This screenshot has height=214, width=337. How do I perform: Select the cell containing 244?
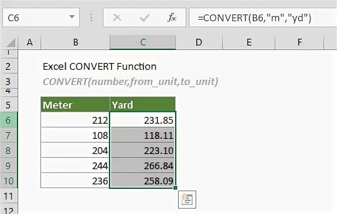75,165
